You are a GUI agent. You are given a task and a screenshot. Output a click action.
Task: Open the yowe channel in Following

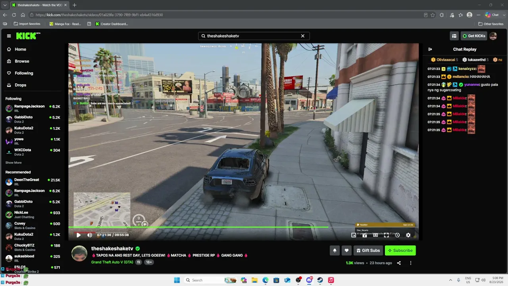point(33,141)
